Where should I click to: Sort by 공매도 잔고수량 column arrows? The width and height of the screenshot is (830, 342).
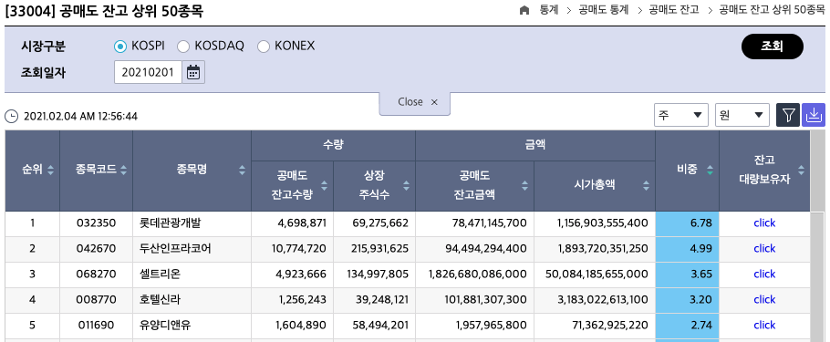point(325,186)
